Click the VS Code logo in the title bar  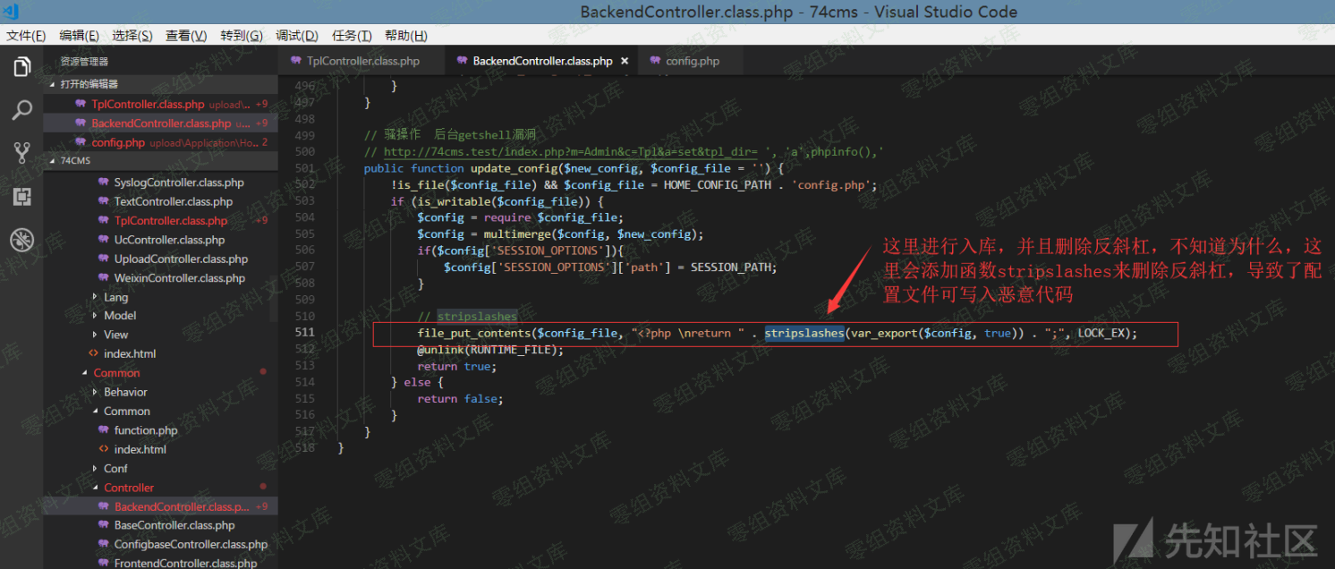(x=12, y=12)
